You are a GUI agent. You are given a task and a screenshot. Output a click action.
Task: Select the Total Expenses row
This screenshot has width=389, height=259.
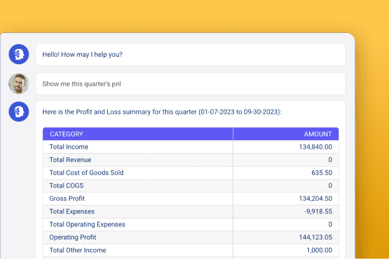[x=191, y=211]
